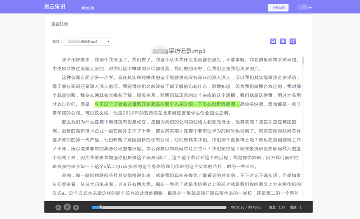Click the 语速: 1 speed control

[296, 207]
